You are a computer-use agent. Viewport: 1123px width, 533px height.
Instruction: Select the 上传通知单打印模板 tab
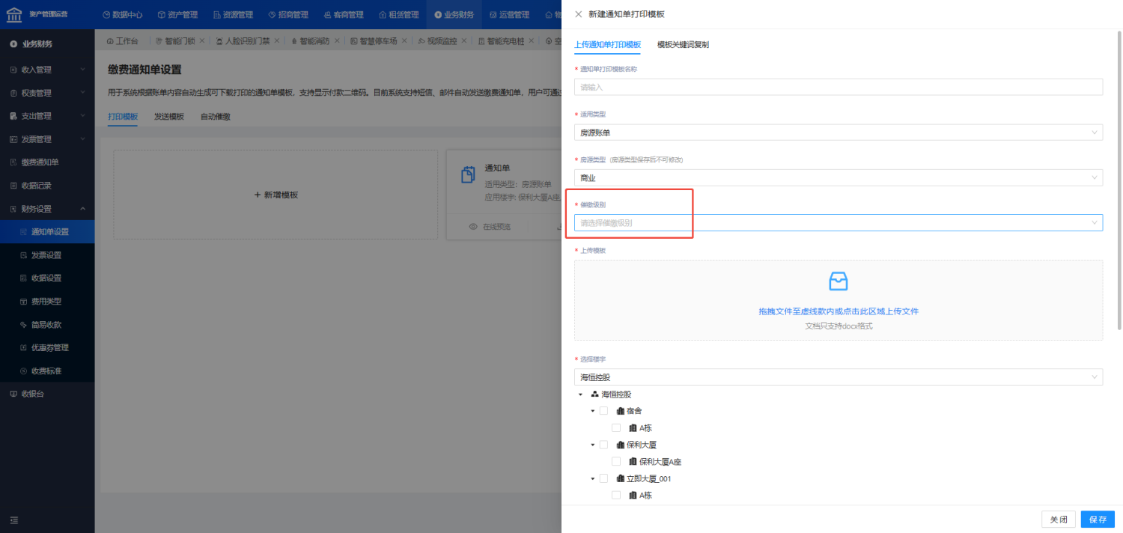607,45
